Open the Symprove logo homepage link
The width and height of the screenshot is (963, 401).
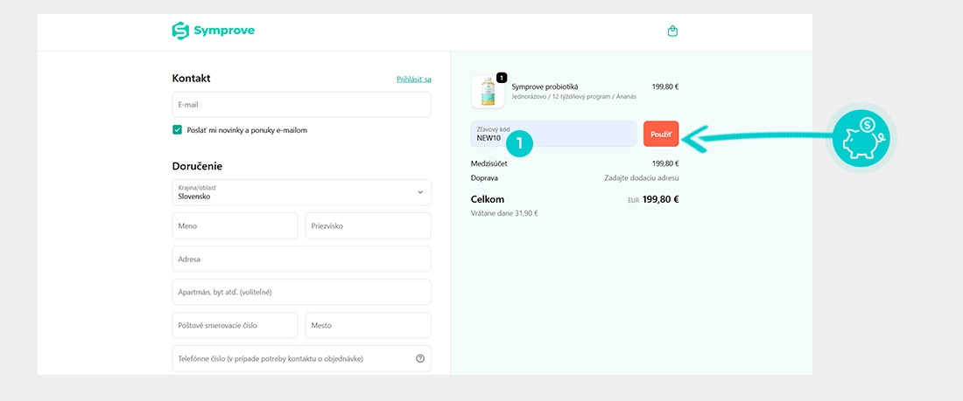click(213, 31)
